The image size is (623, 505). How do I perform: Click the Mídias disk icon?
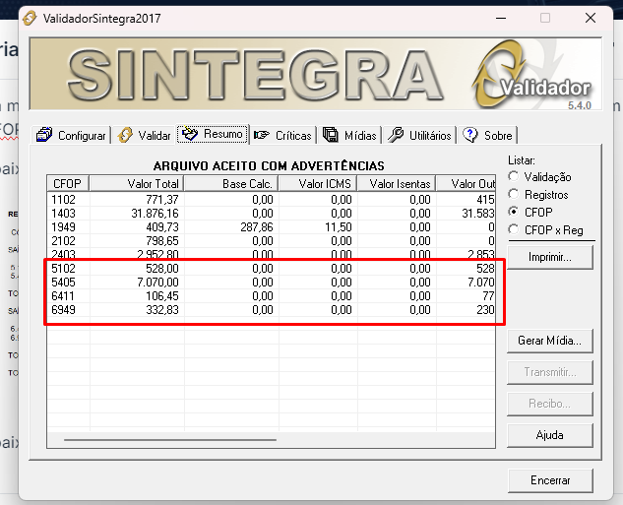pyautogui.click(x=330, y=135)
